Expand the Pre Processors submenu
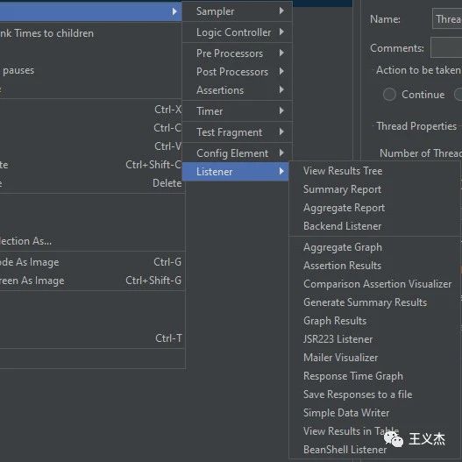 click(x=238, y=53)
